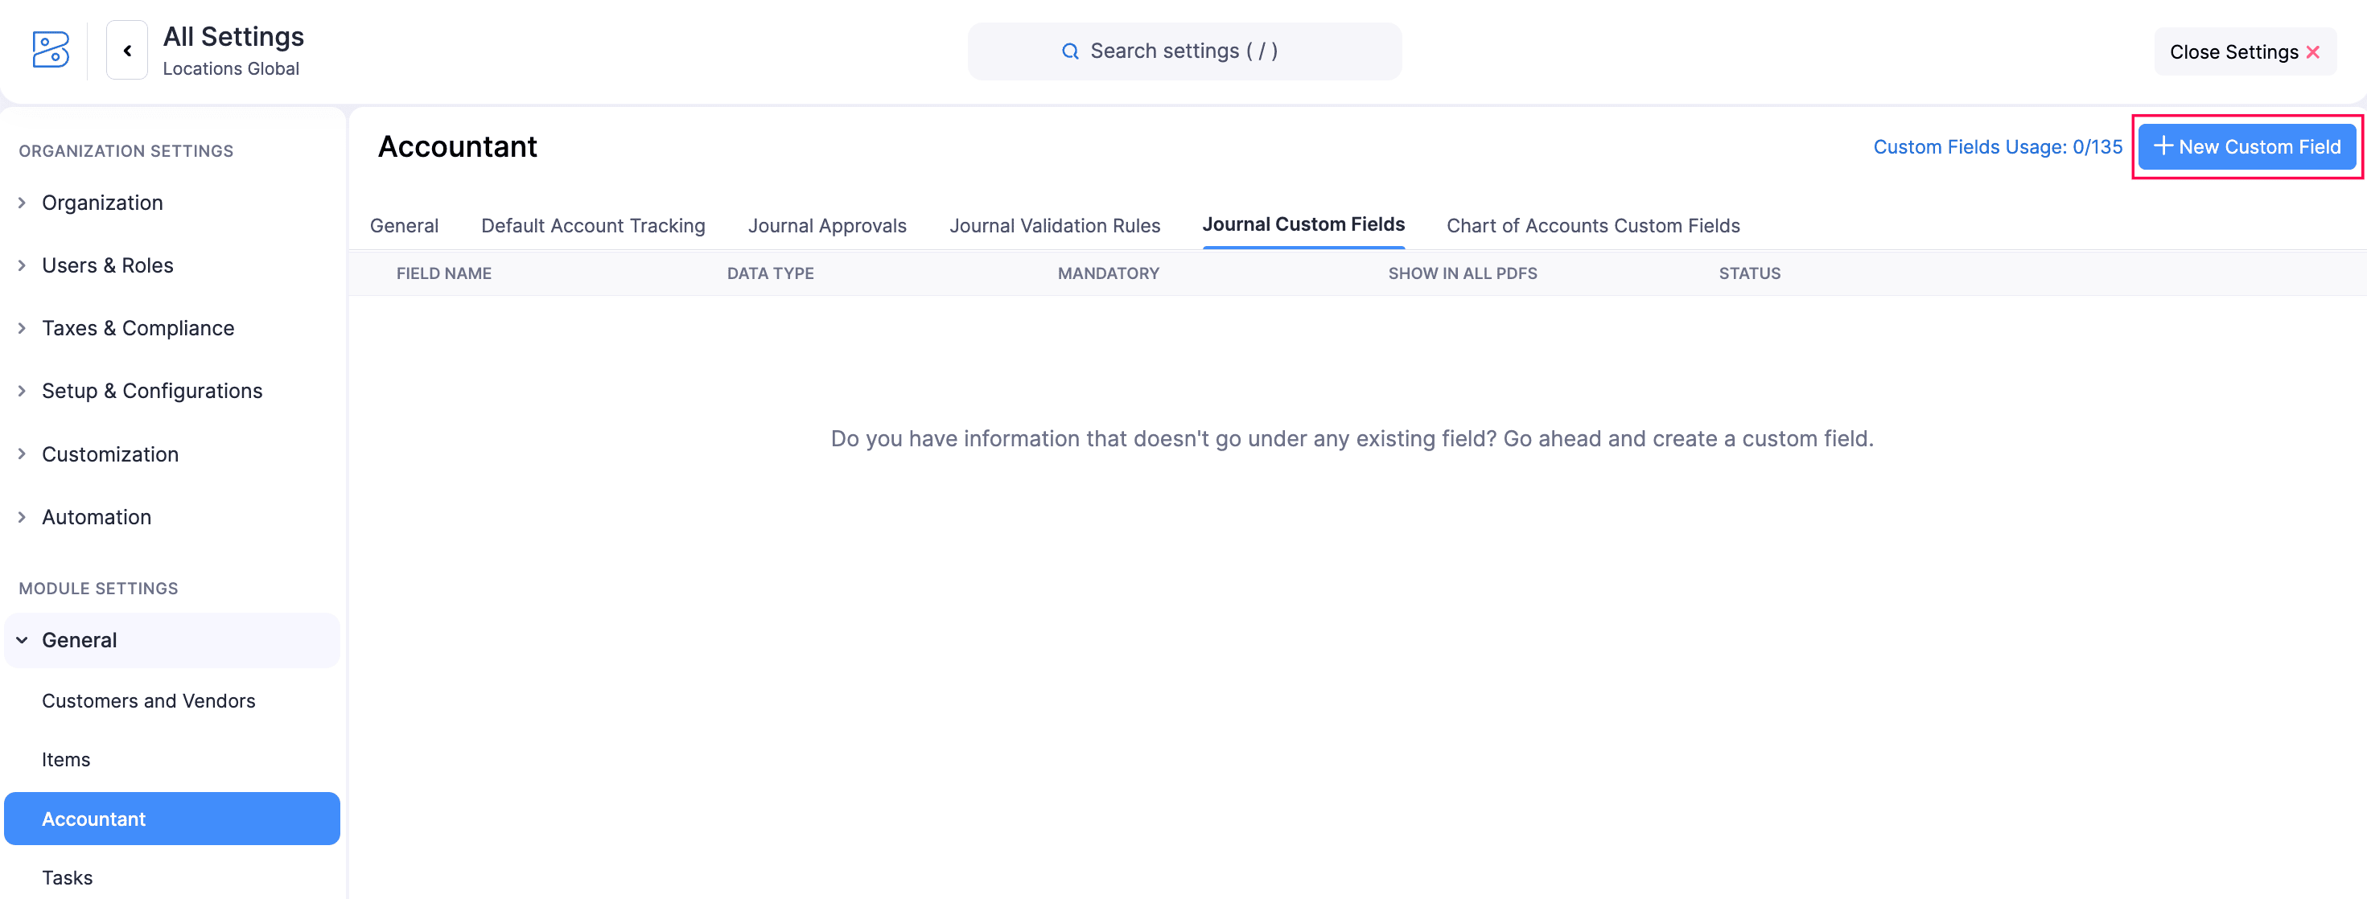
Task: Select Items in module settings
Action: click(65, 759)
